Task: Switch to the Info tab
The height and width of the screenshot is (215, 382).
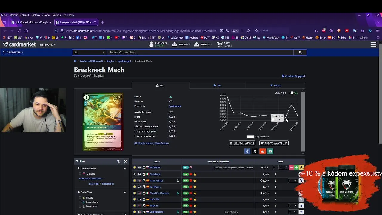Action: point(160,85)
